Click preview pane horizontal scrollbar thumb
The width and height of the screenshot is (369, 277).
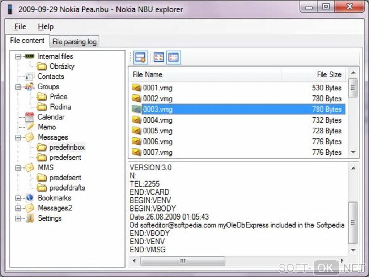[183, 261]
